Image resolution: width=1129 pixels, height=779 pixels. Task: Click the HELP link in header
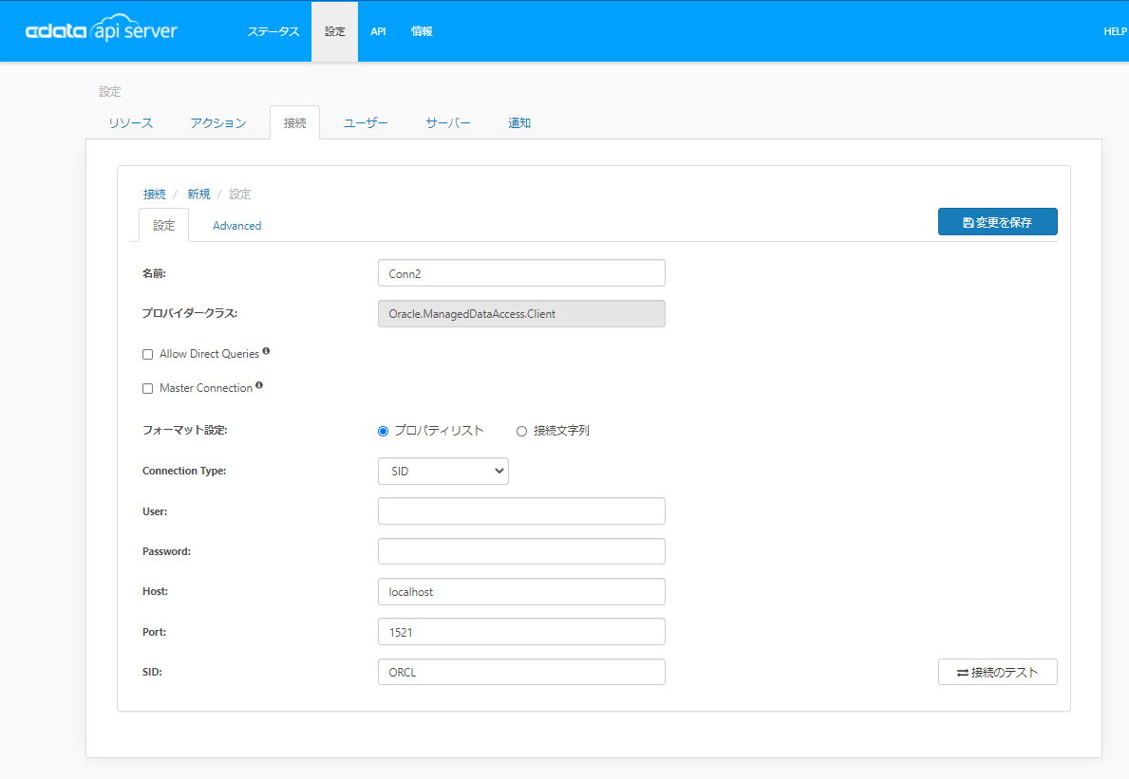click(x=1114, y=31)
